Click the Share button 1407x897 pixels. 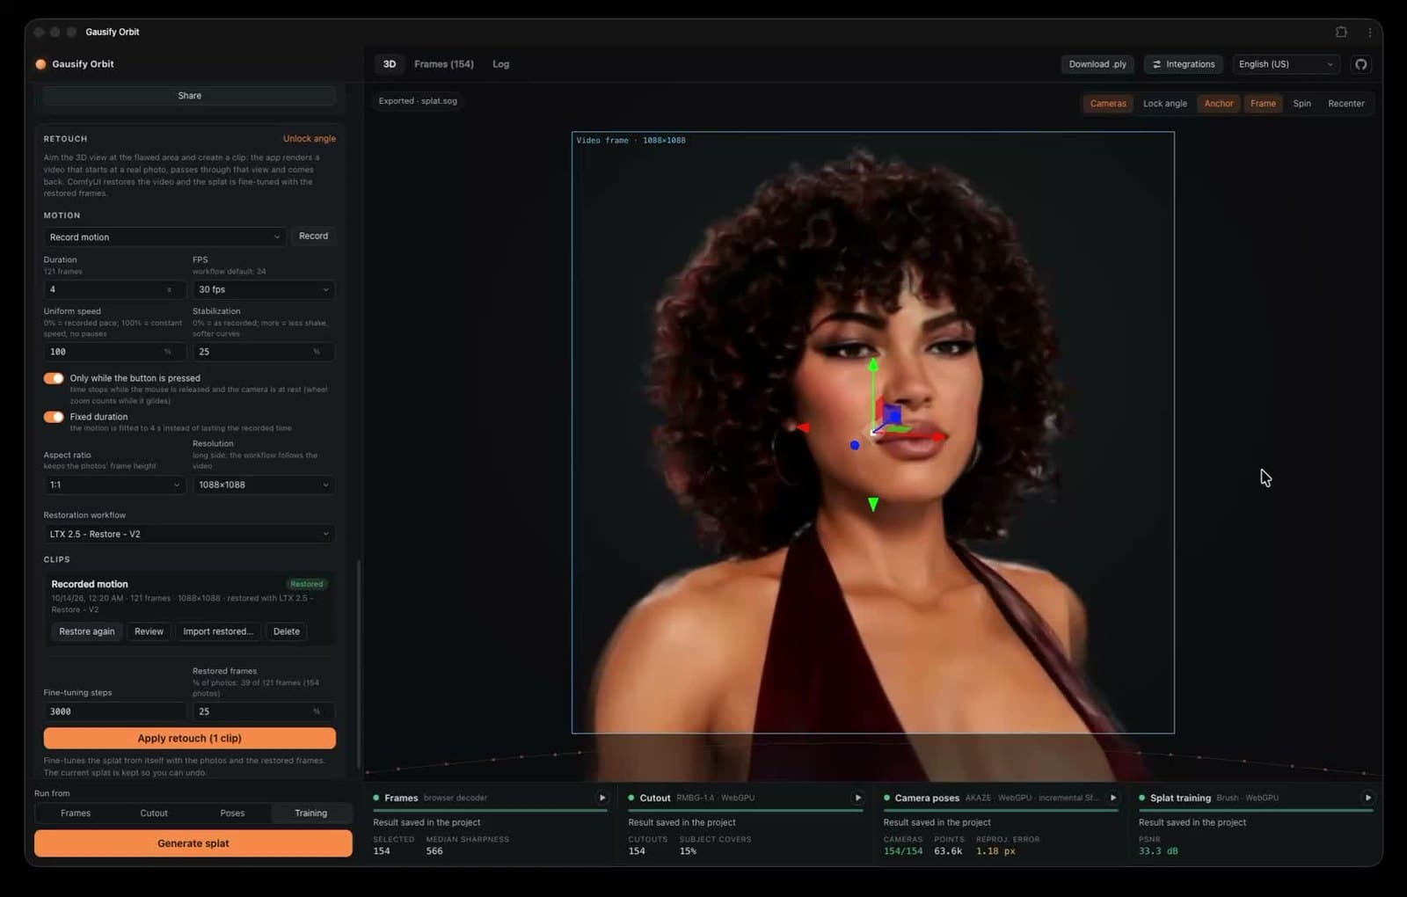[189, 96]
